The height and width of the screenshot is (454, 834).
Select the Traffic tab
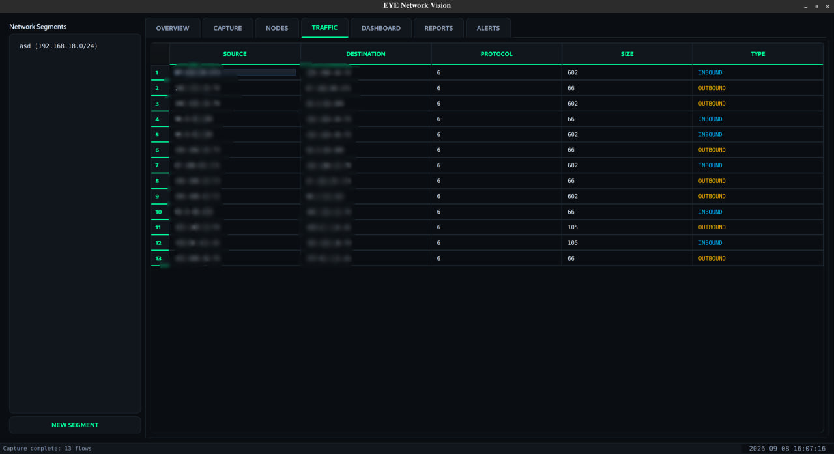point(324,27)
